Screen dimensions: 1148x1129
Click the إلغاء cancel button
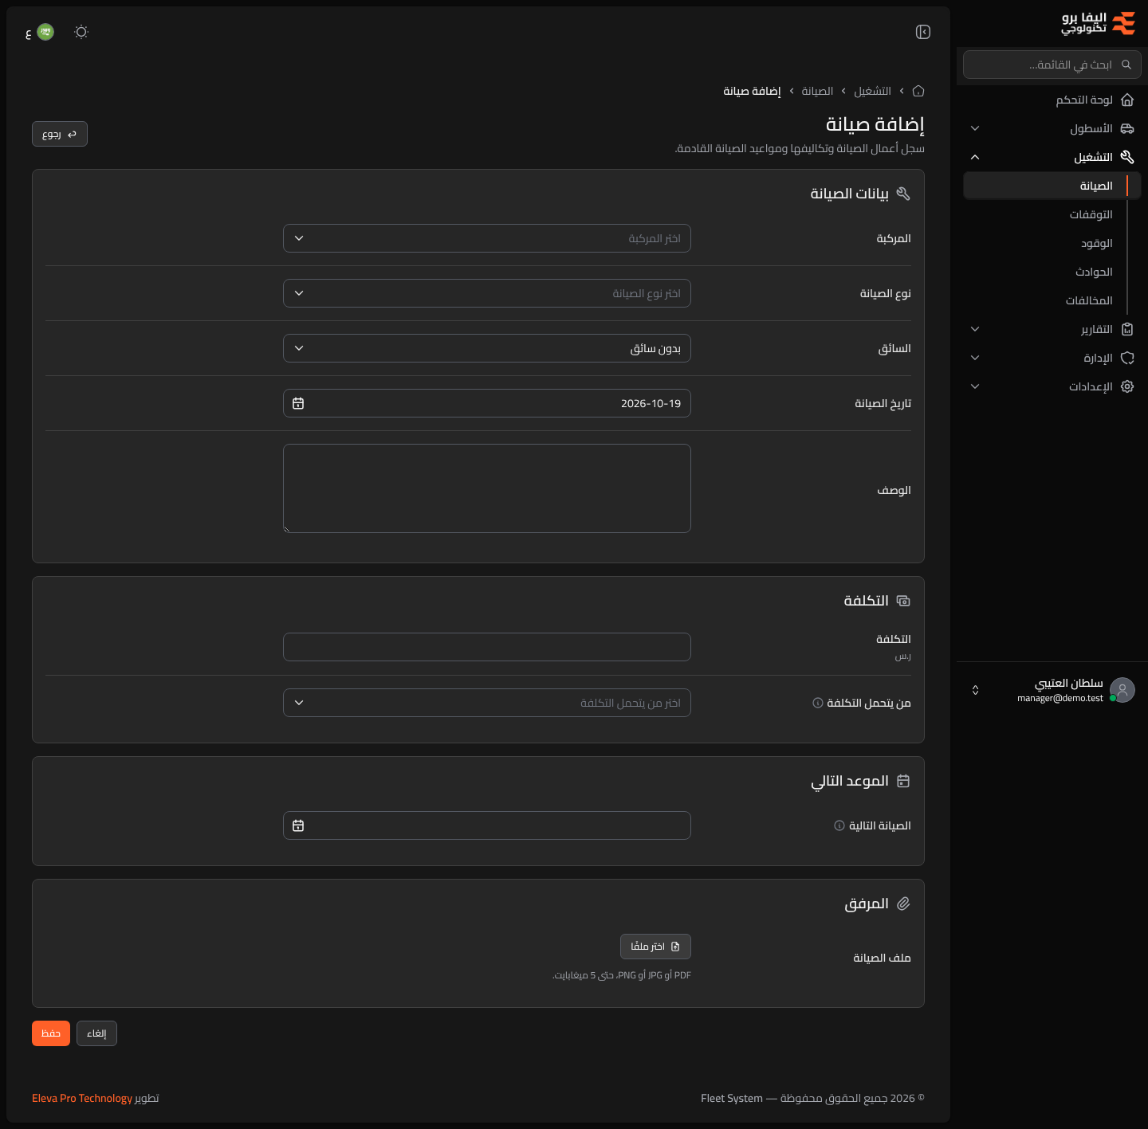(96, 1033)
